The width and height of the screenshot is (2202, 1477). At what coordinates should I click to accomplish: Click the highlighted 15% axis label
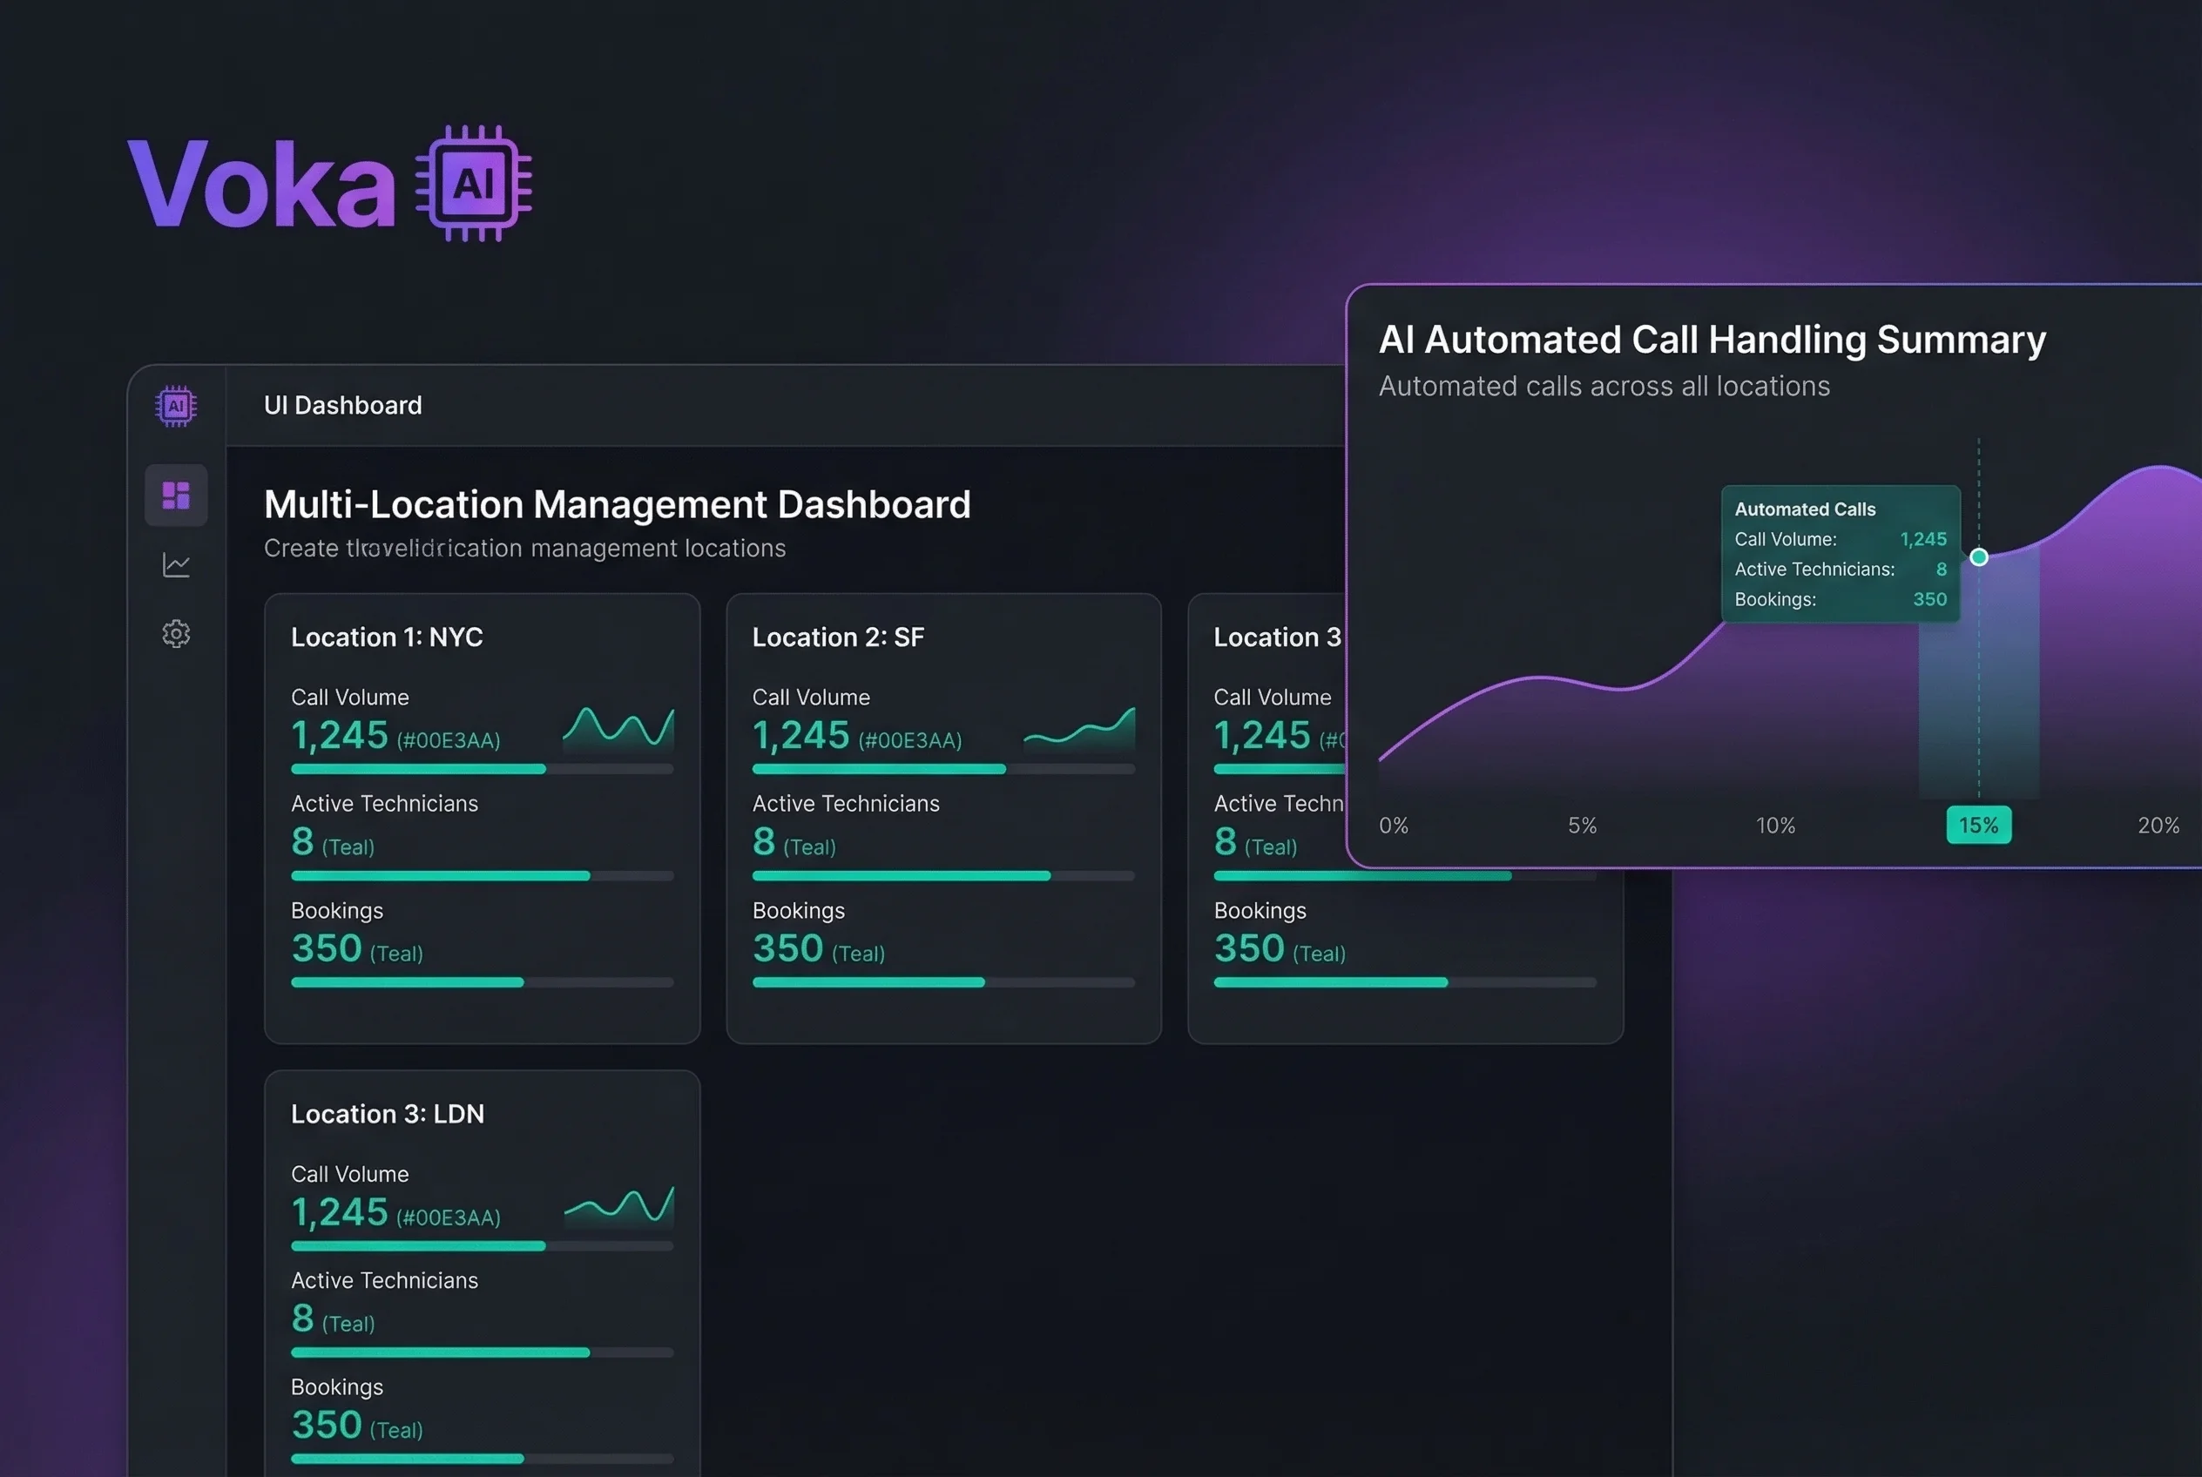(1979, 826)
